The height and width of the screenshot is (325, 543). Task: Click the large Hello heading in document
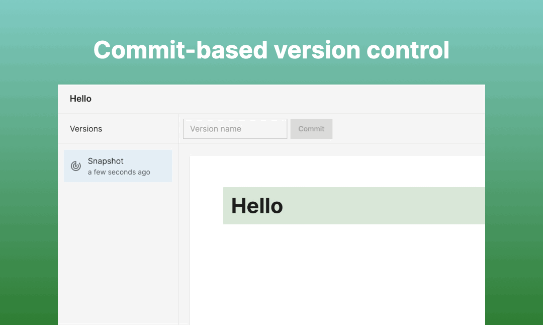tap(257, 206)
